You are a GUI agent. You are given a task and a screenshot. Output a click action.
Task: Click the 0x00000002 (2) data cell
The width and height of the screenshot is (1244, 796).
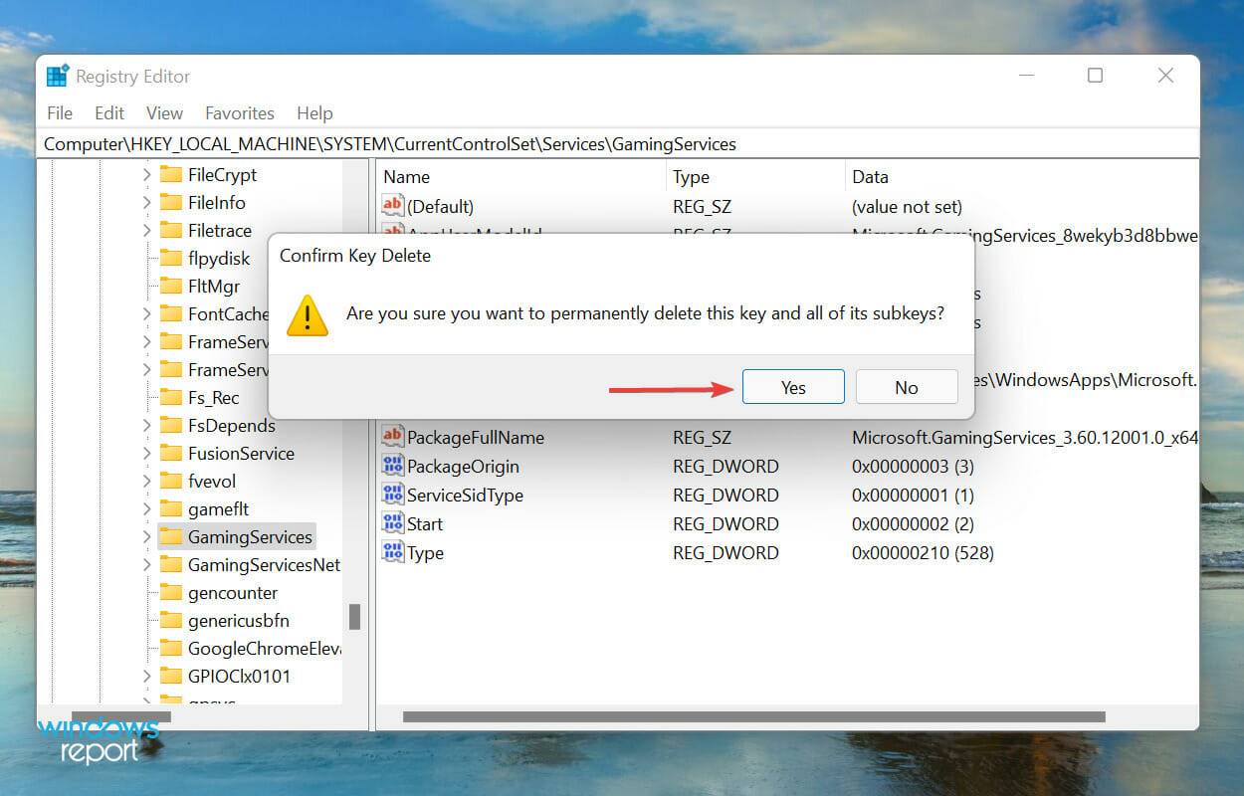[x=913, y=523]
